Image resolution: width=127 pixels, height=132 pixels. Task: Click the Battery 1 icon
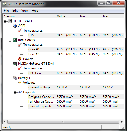[x=15, y=78]
